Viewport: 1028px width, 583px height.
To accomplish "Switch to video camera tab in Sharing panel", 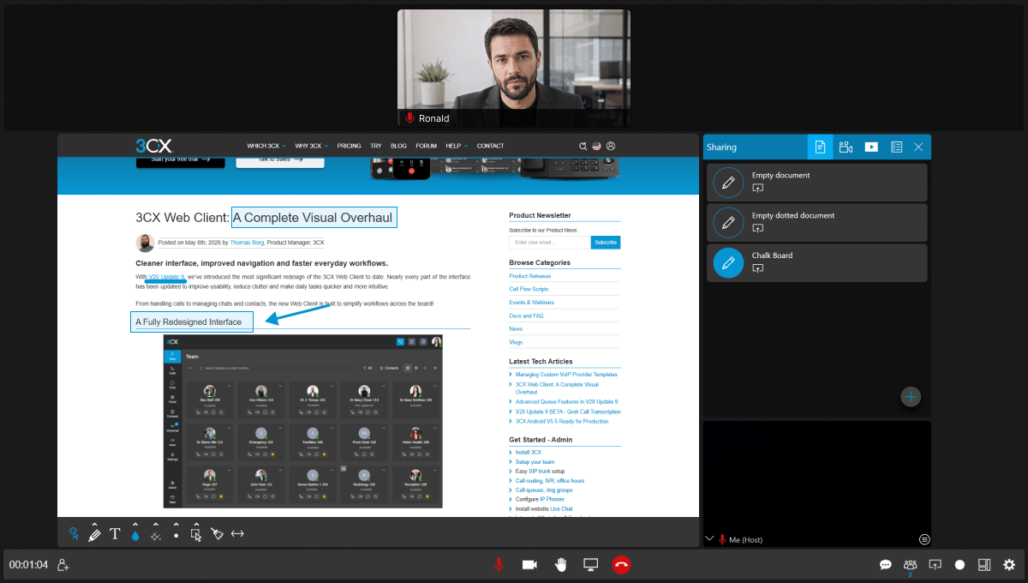I will (846, 147).
